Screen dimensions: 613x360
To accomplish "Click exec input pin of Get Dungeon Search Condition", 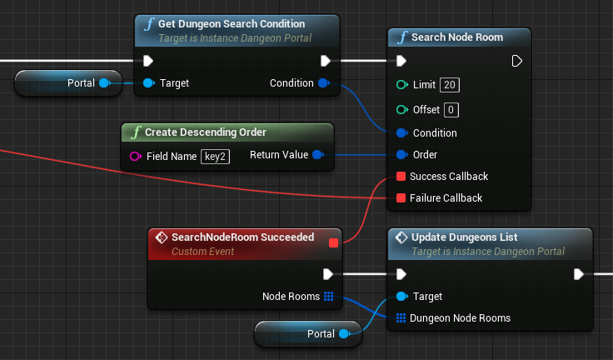I will (147, 61).
